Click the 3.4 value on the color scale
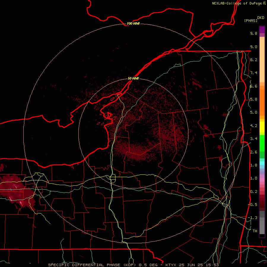 [254, 139]
